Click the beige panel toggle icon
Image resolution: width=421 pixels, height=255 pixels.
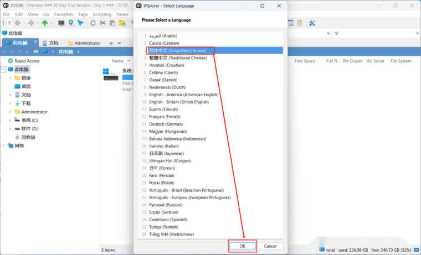300,23
